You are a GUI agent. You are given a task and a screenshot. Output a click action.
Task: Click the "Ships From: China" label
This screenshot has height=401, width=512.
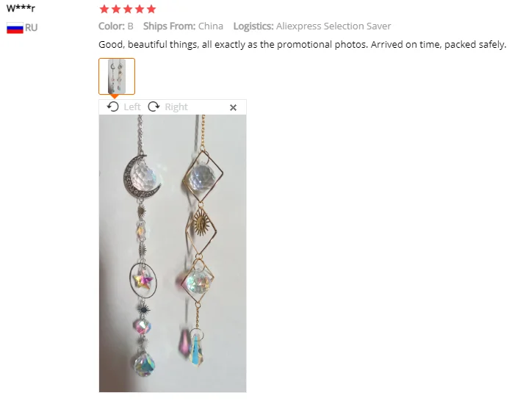[x=183, y=26]
